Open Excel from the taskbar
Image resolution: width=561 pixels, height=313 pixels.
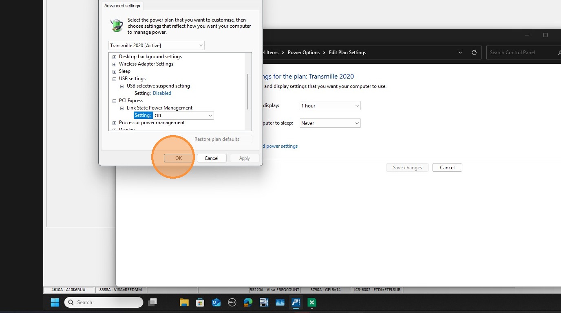[312, 302]
